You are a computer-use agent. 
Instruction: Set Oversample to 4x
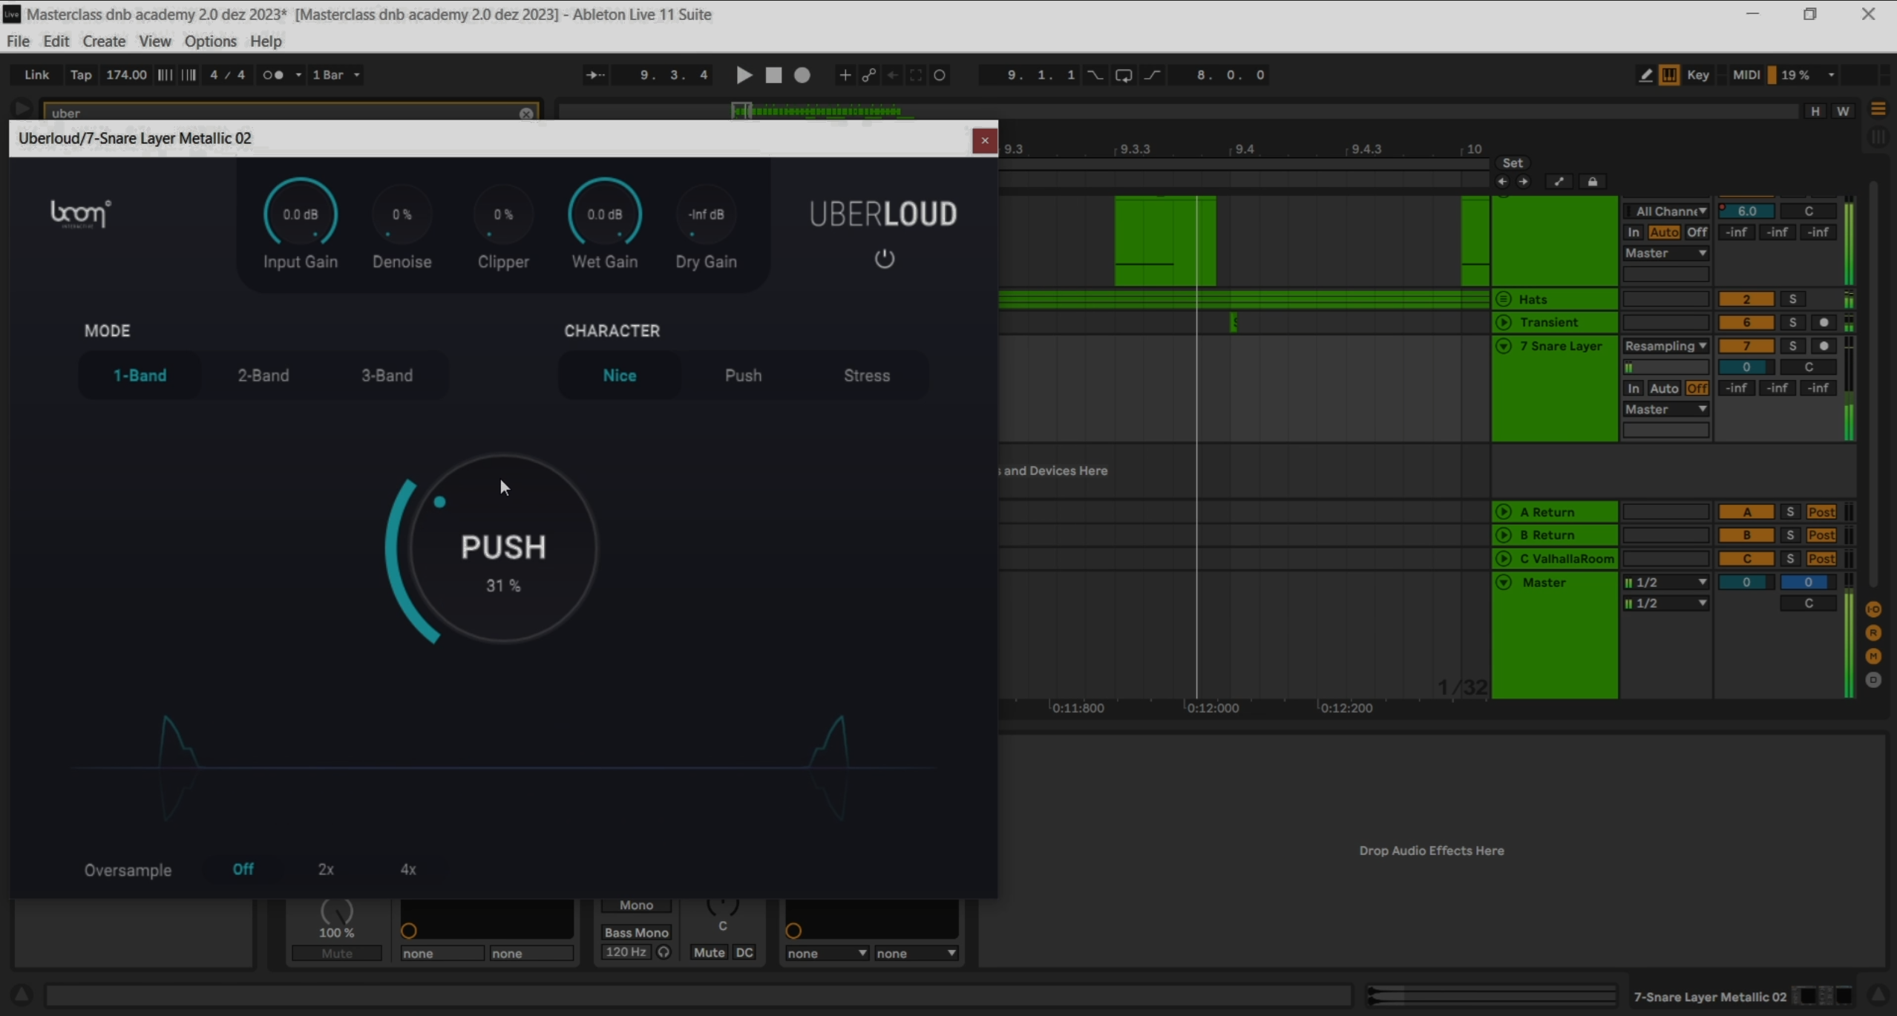[x=408, y=869]
